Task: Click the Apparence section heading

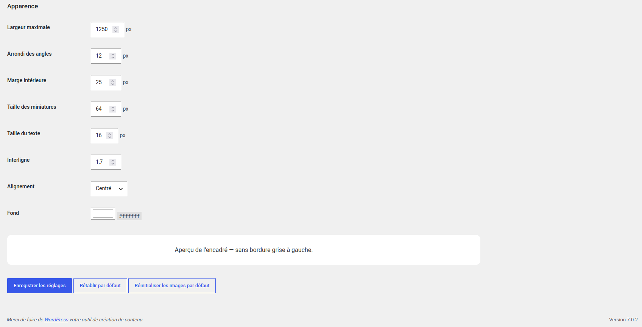Action: point(23,6)
